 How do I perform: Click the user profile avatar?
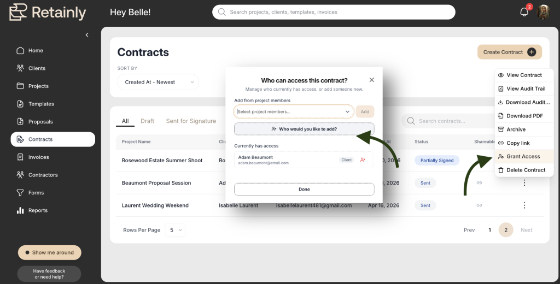543,12
